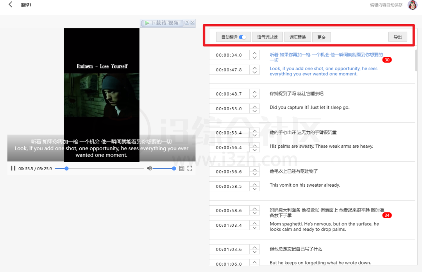Viewport: 422px width, 272px height.
Task: Decrease the 00:00:56.4 timestamp
Action: click(x=255, y=150)
